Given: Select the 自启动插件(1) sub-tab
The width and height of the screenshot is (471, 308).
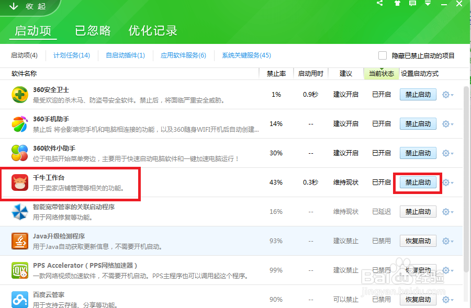Looking at the screenshot, I should [125, 55].
